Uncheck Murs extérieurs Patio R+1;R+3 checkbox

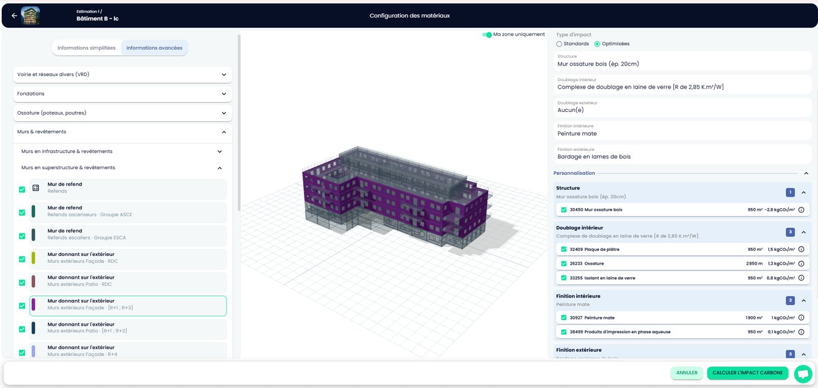[22, 329]
